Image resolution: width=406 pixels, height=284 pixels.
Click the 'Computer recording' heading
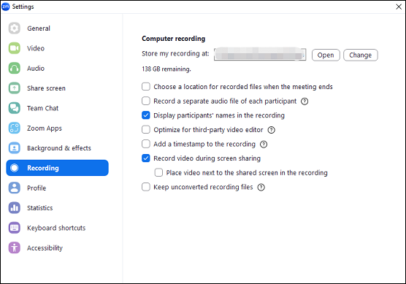coord(174,39)
